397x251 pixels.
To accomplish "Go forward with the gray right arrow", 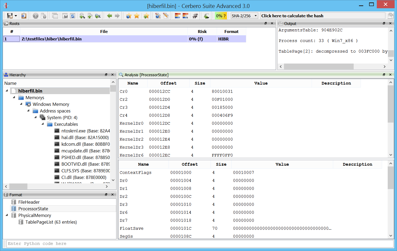I will pyautogui.click(x=117, y=16).
